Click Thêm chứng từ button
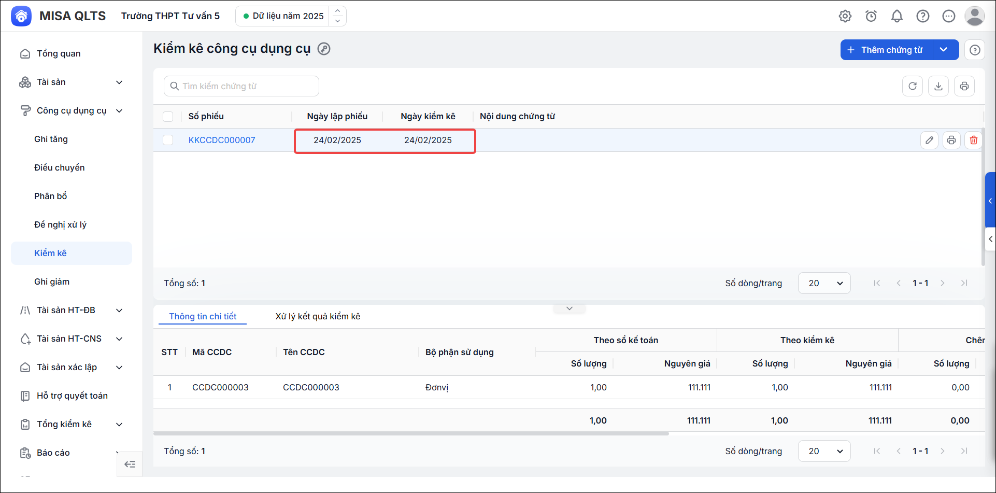The width and height of the screenshot is (996, 493). click(887, 50)
